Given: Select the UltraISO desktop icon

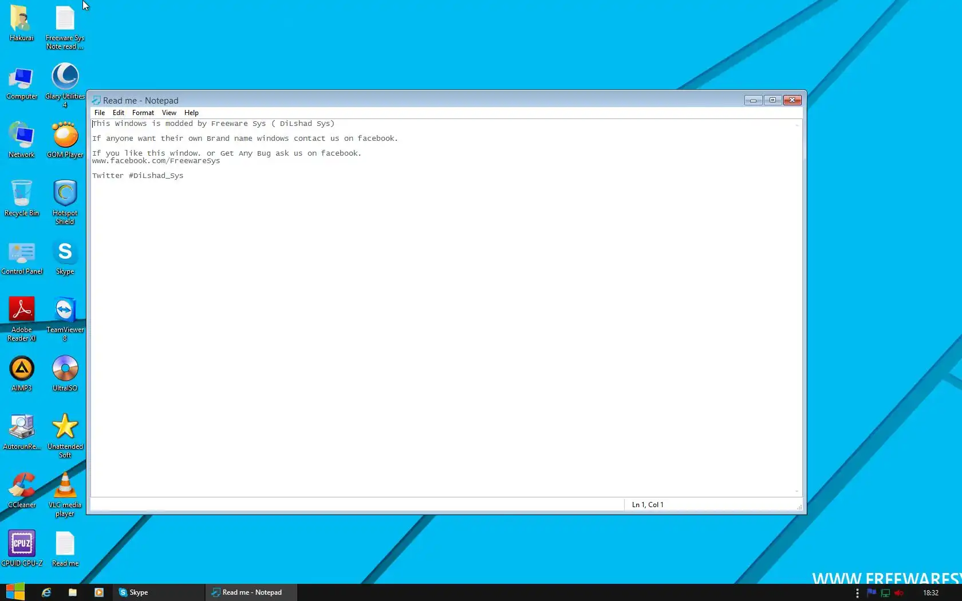Looking at the screenshot, I should coord(65,373).
